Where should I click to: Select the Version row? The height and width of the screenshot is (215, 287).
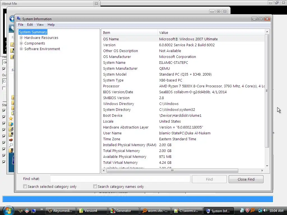point(183,45)
